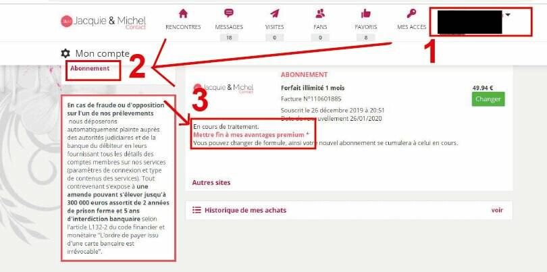Image resolution: width=547 pixels, height=272 pixels.
Task: Click the FAVORIS menu label
Action: click(x=365, y=27)
